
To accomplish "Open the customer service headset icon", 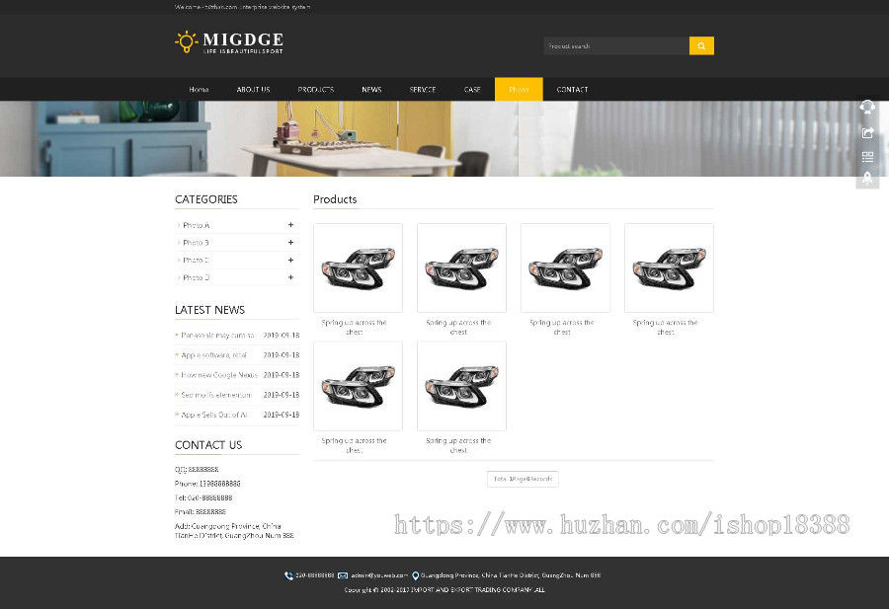I will pos(867,107).
